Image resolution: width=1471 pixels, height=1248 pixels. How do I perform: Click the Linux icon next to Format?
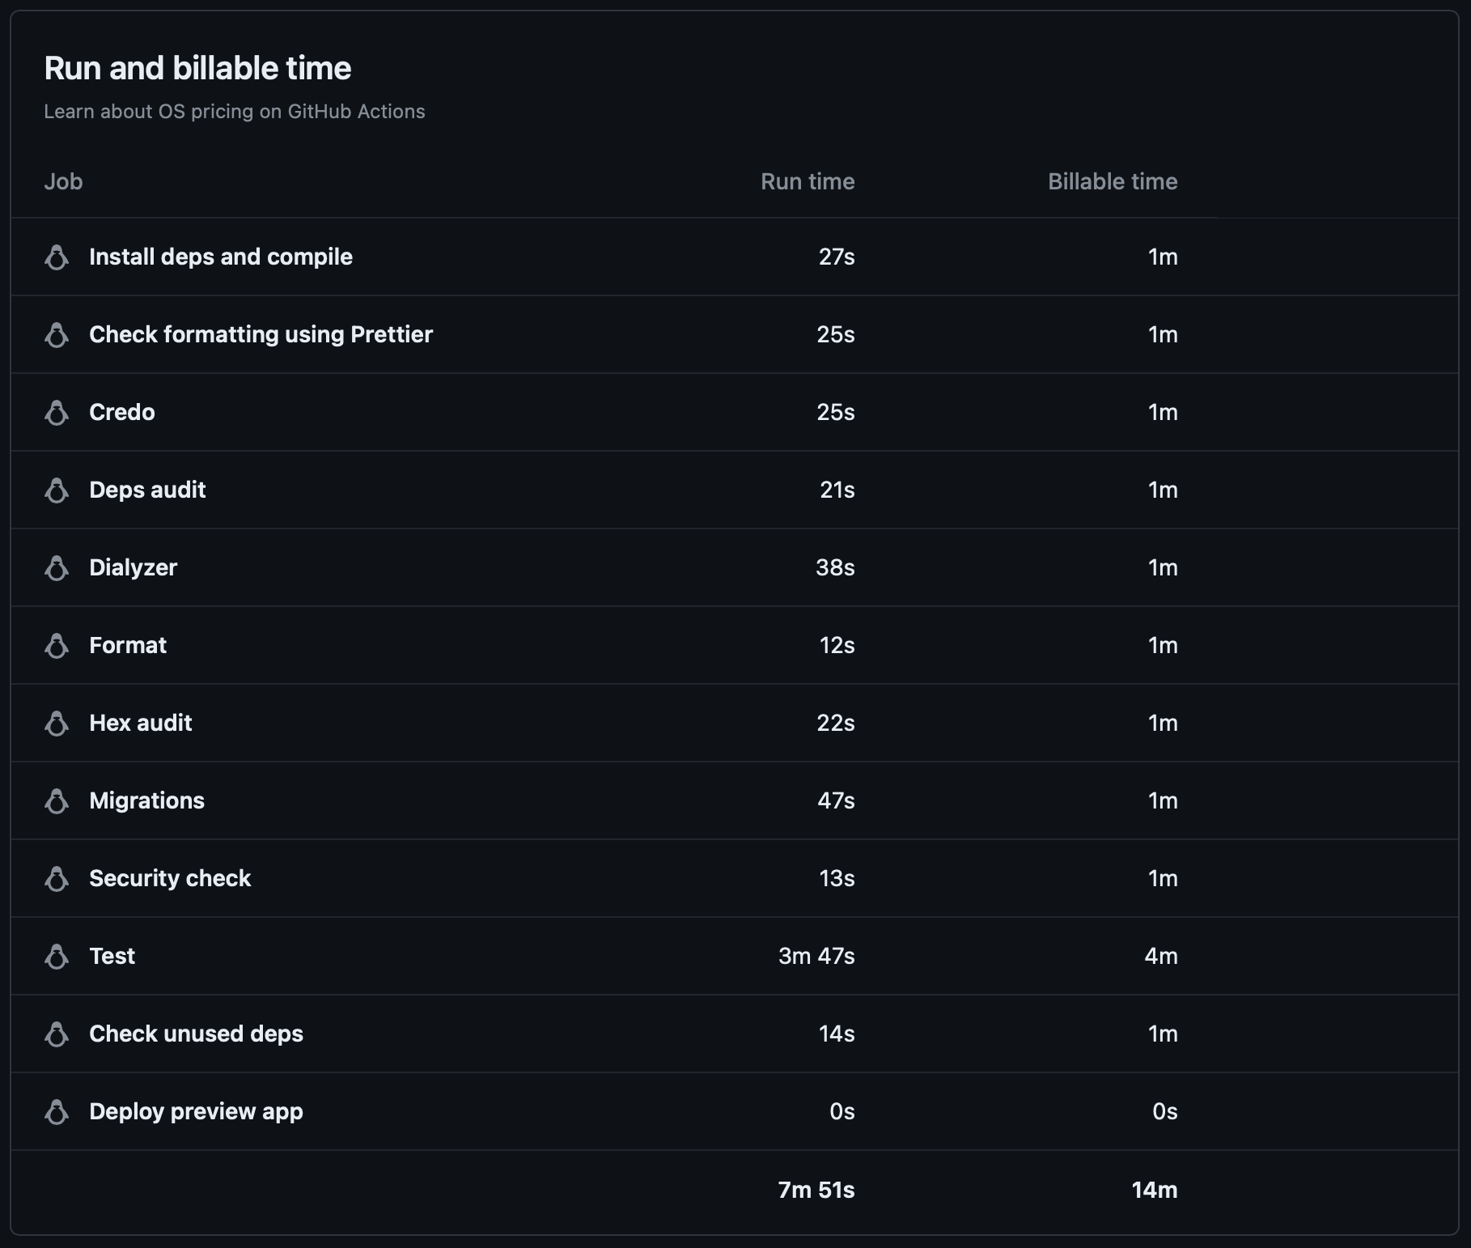[x=57, y=646]
